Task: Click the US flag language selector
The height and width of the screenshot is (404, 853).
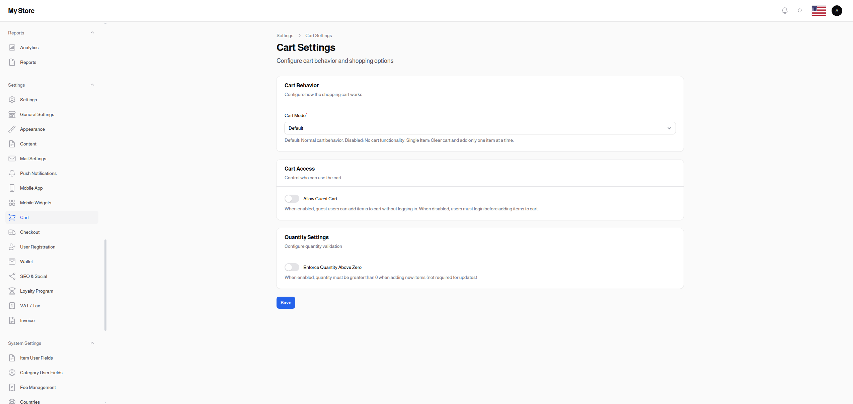Action: [819, 10]
